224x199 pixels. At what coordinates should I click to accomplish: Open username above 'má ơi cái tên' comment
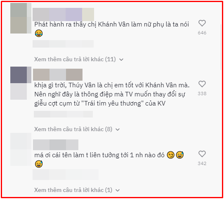56,145
